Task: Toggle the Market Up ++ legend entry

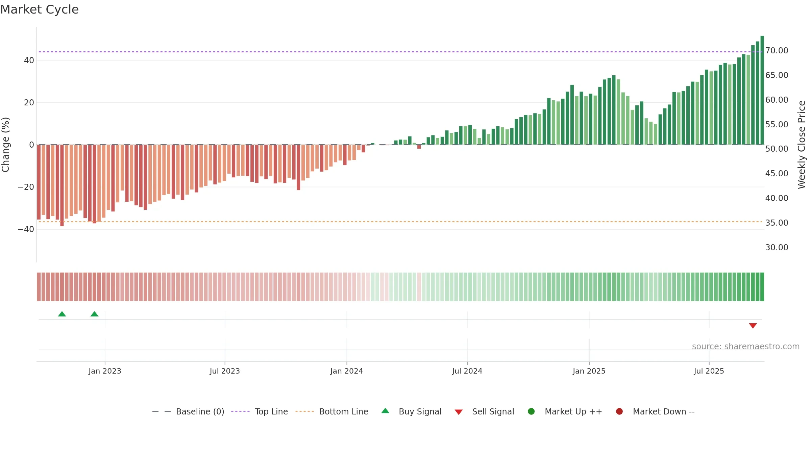Action: [565, 411]
